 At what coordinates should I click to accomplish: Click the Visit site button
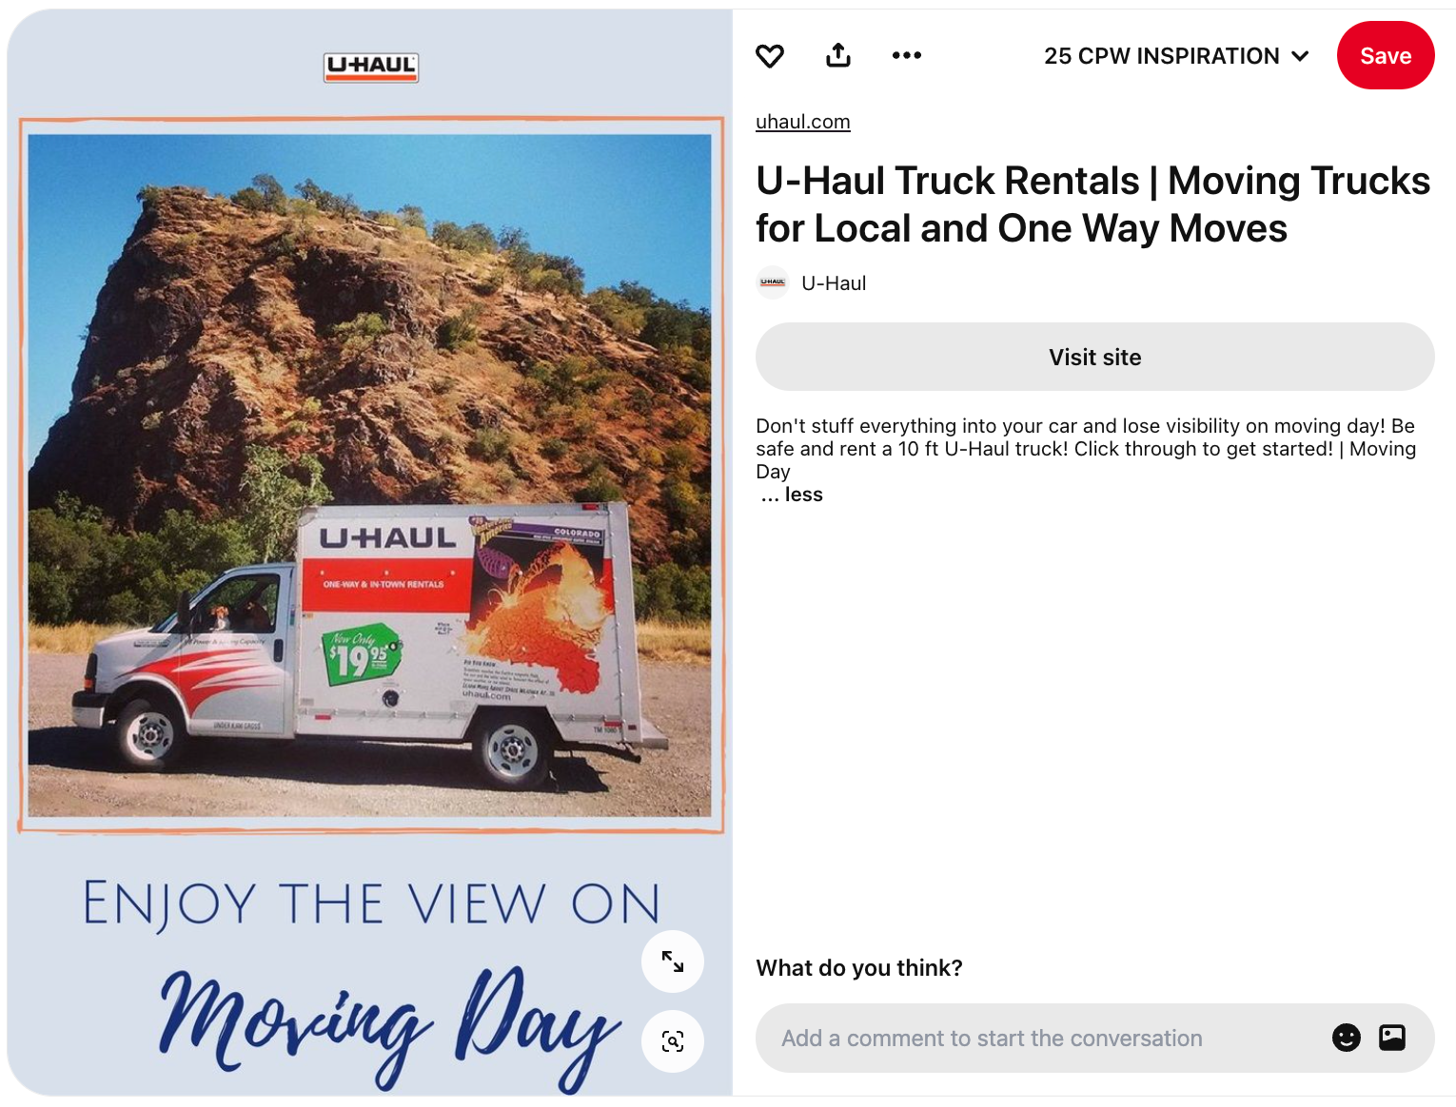pos(1095,357)
